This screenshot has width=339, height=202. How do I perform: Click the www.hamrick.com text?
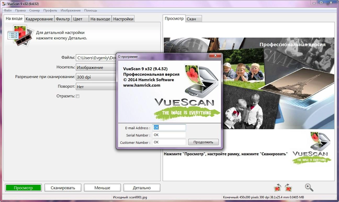pyautogui.click(x=142, y=85)
